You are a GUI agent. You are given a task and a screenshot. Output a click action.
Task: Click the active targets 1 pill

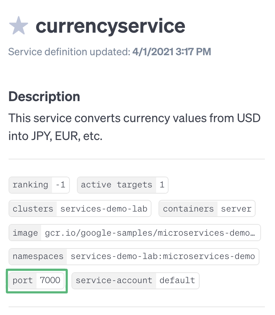[122, 185]
